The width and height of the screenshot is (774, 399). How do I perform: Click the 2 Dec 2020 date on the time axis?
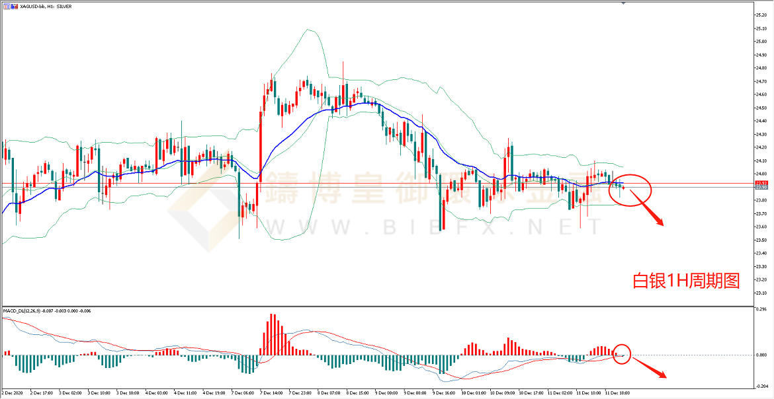(x=13, y=392)
